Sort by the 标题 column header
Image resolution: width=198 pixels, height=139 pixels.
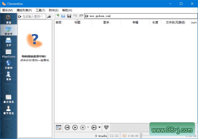tap(77, 22)
